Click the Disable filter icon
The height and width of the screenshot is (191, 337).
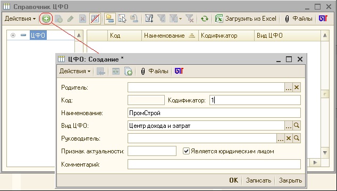tap(190, 19)
